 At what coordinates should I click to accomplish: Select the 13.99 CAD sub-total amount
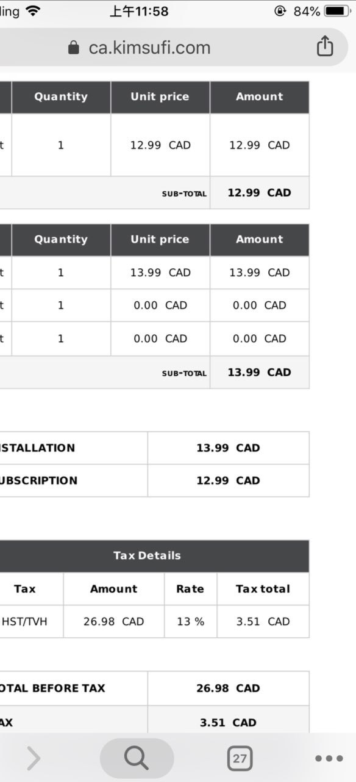pyautogui.click(x=260, y=372)
